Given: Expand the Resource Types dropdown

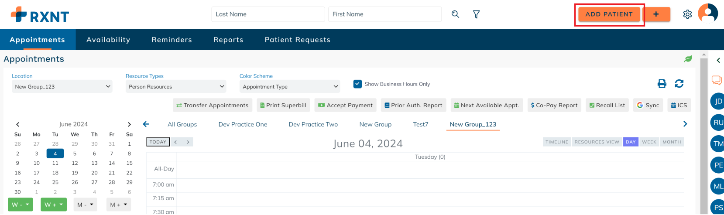Looking at the screenshot, I should [176, 86].
